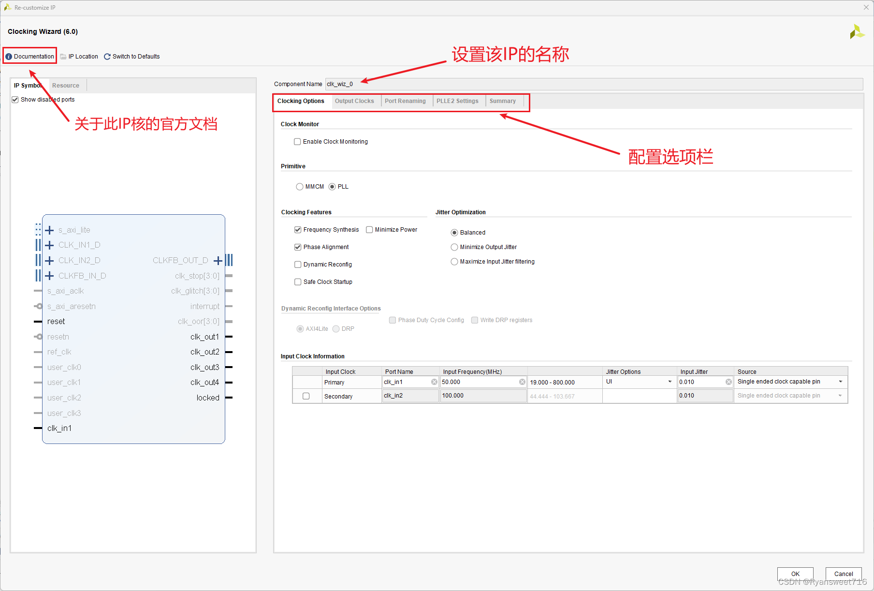Open IP Location folder icon
The image size is (874, 591).
click(x=63, y=57)
